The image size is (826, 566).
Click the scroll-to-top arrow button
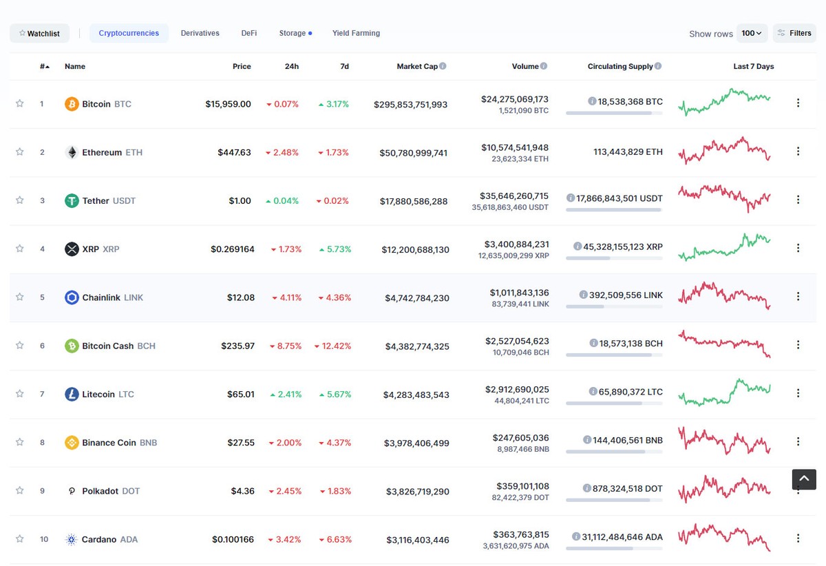[x=803, y=479]
